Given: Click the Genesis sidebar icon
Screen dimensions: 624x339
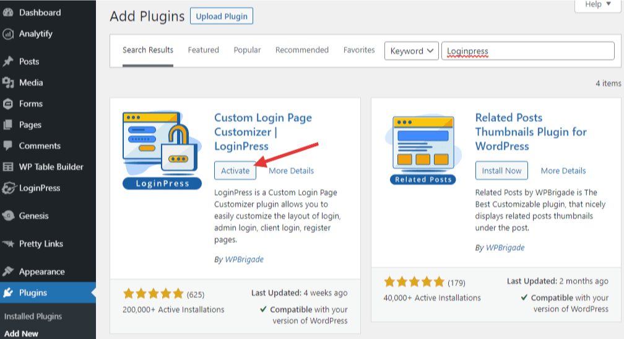Looking at the screenshot, I should click(8, 216).
